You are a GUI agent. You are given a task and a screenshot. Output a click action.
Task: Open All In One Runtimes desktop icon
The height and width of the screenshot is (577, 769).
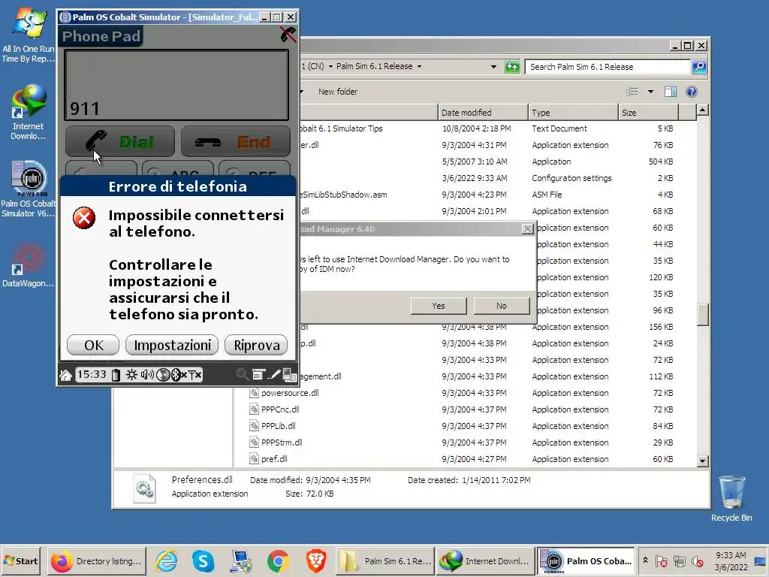(28, 35)
